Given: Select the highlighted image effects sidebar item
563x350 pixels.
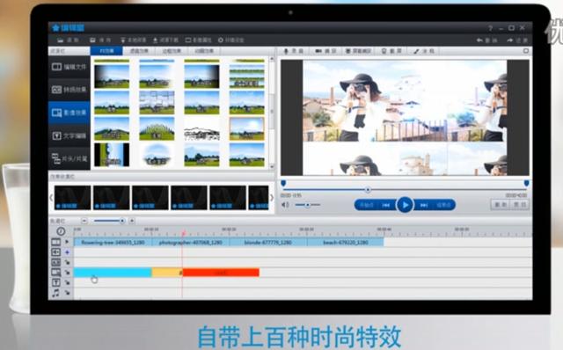Looking at the screenshot, I should (69, 113).
